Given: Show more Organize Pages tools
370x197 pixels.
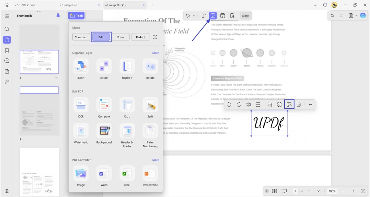Looking at the screenshot, I should [155, 53].
